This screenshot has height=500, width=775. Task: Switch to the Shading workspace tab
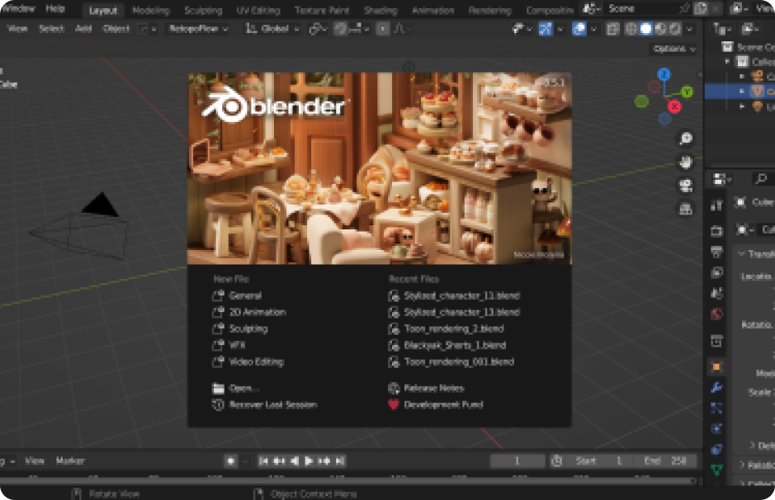pos(380,11)
